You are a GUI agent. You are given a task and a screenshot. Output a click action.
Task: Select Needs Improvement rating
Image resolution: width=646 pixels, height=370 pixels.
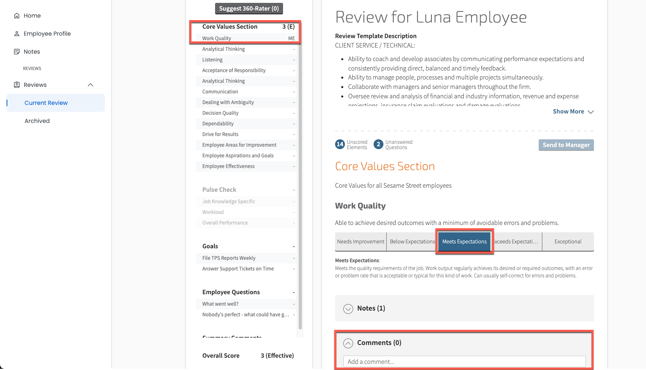click(361, 242)
